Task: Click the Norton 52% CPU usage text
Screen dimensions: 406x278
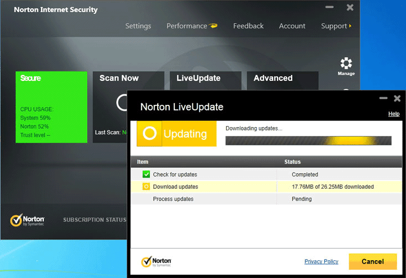Action: (x=34, y=127)
